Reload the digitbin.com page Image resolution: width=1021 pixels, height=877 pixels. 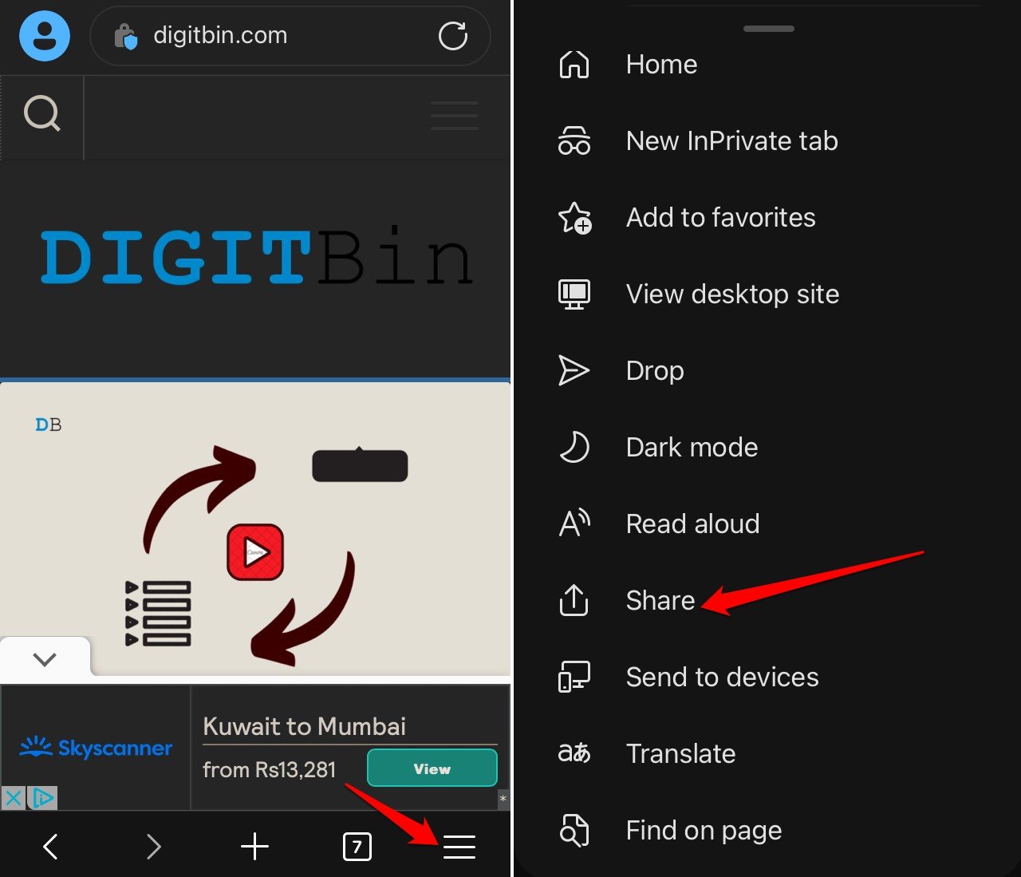453,36
